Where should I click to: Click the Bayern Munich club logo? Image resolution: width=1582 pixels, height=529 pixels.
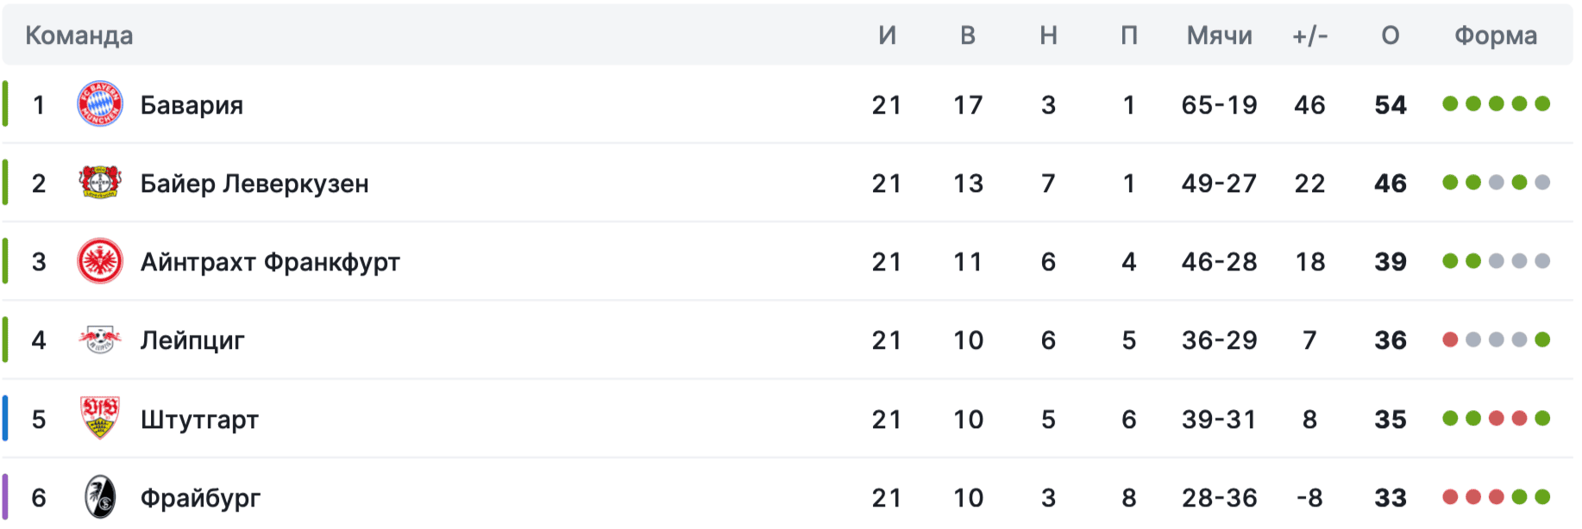[x=100, y=104]
